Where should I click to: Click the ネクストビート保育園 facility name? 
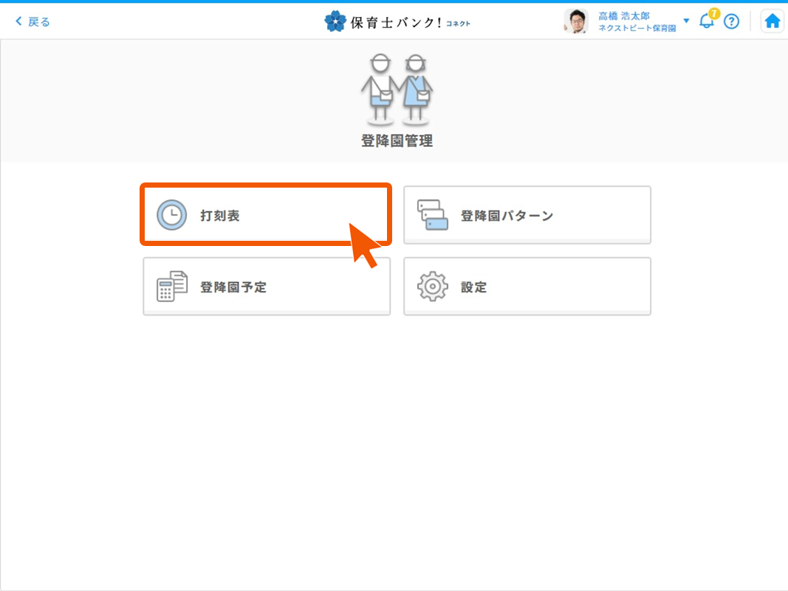[637, 28]
